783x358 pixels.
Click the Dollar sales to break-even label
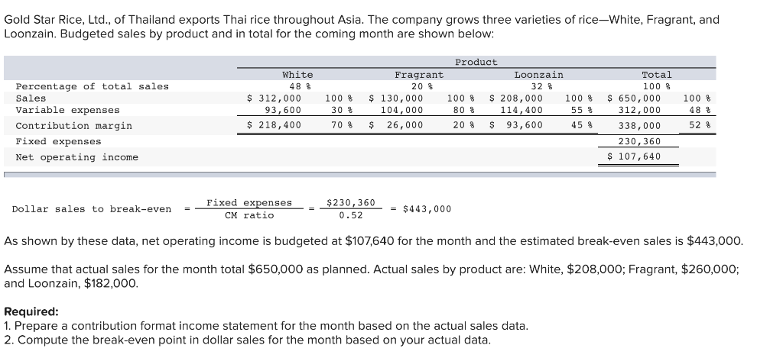coord(92,209)
